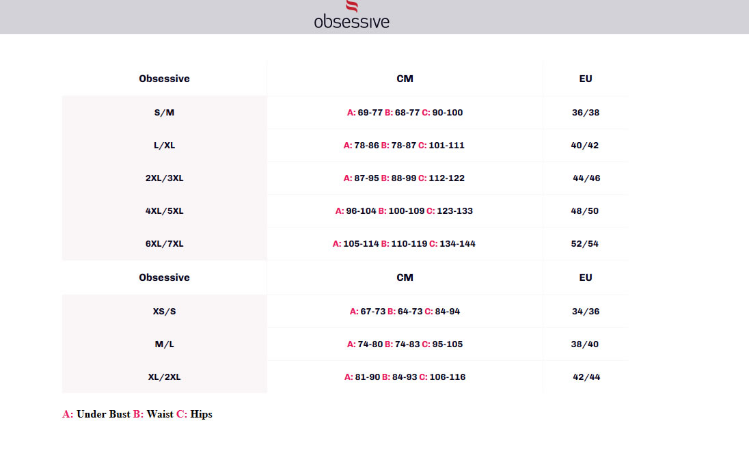749x449 pixels.
Task: Click the EU size 44/46 cell
Action: coord(586,178)
